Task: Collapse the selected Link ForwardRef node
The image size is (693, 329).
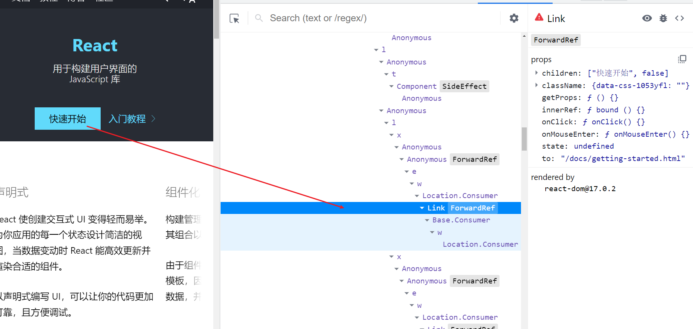Action: point(422,208)
